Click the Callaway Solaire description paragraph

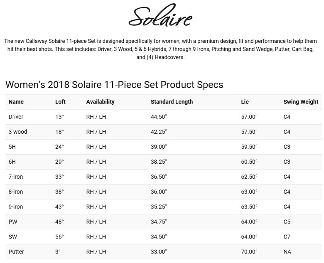click(160, 49)
